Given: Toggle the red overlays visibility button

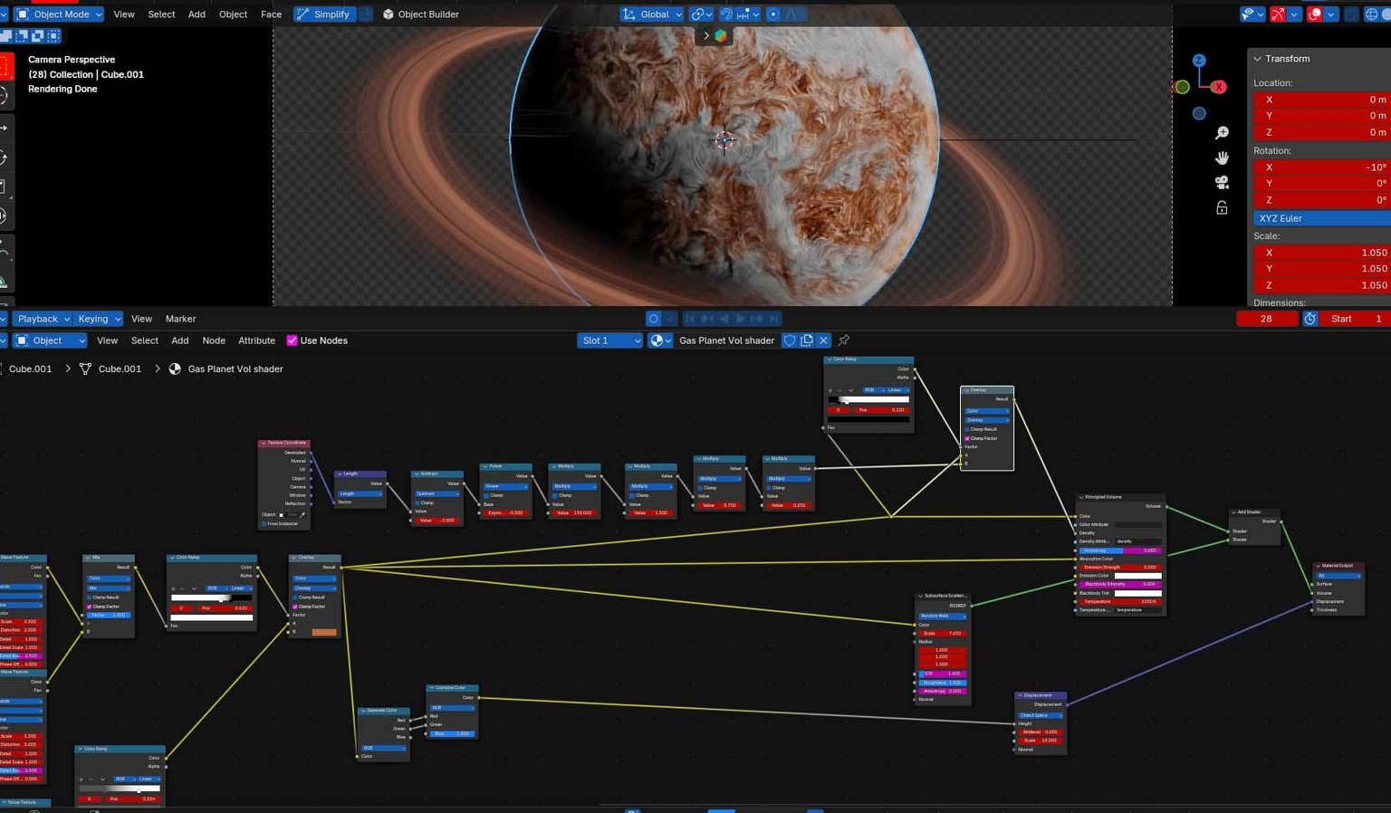Looking at the screenshot, I should [x=1315, y=14].
